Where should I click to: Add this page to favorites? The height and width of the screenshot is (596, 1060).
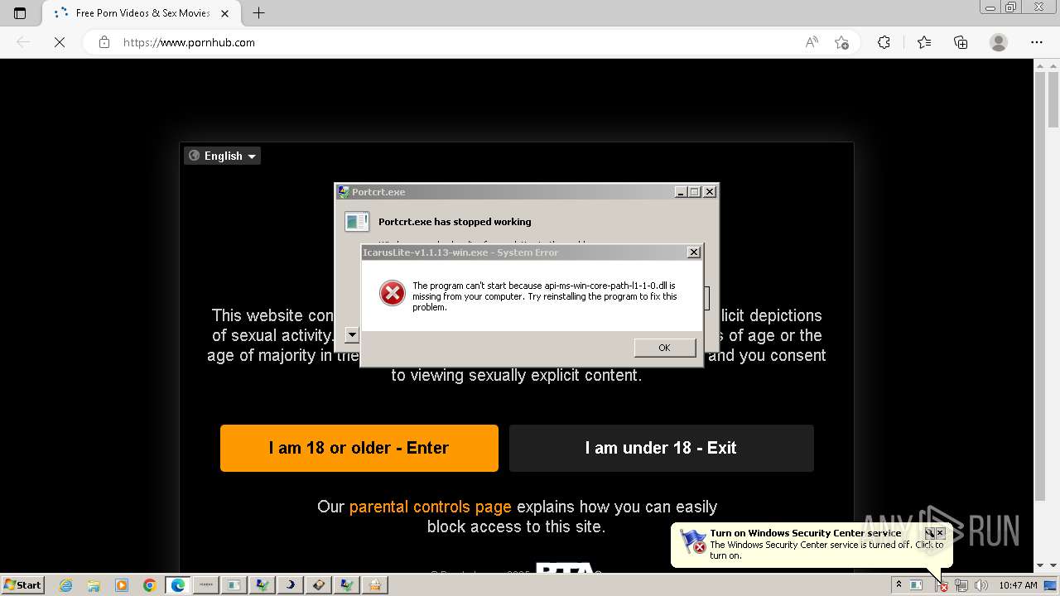(842, 42)
